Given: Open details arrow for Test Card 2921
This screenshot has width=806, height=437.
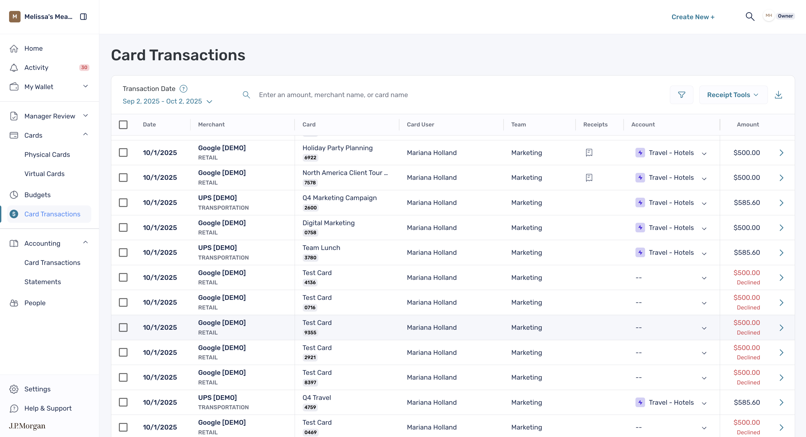Looking at the screenshot, I should pos(781,352).
